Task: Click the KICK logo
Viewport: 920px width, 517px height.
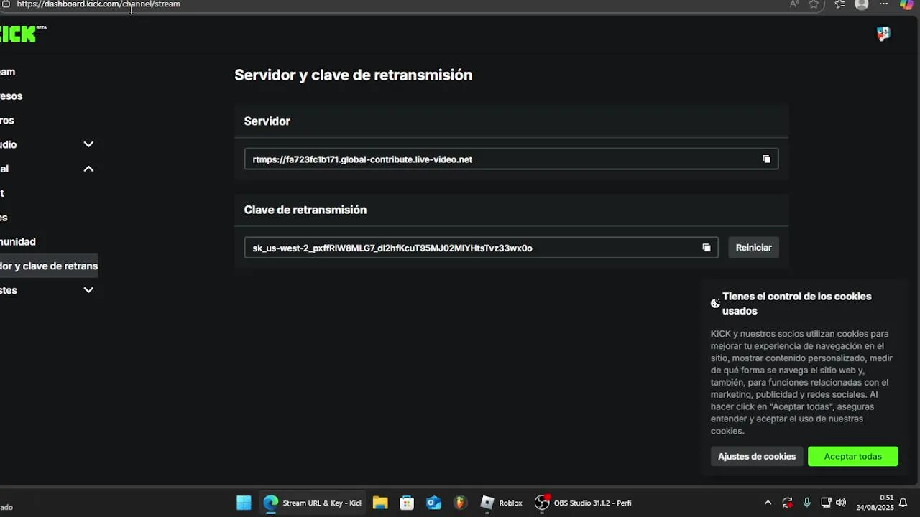Action: [x=22, y=34]
